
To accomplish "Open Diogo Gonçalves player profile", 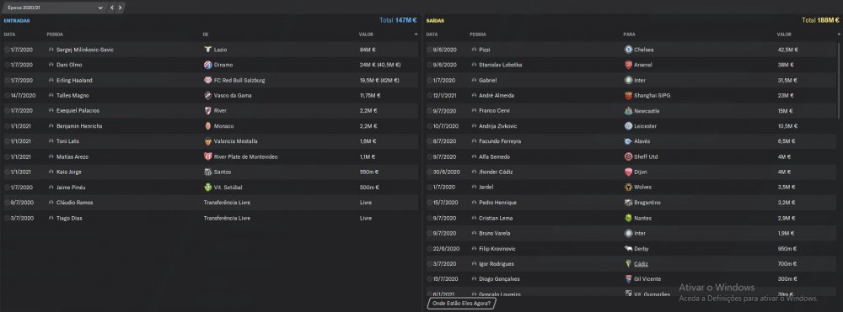I will [500, 279].
